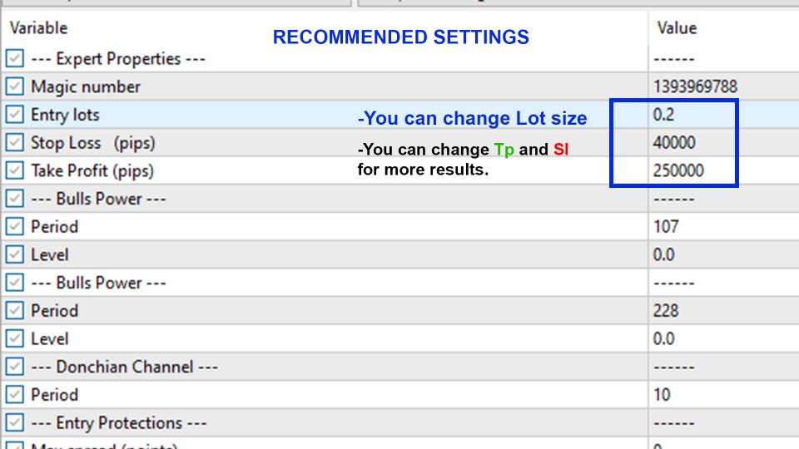Toggle the Stop Loss (pips) checkbox

click(x=14, y=142)
